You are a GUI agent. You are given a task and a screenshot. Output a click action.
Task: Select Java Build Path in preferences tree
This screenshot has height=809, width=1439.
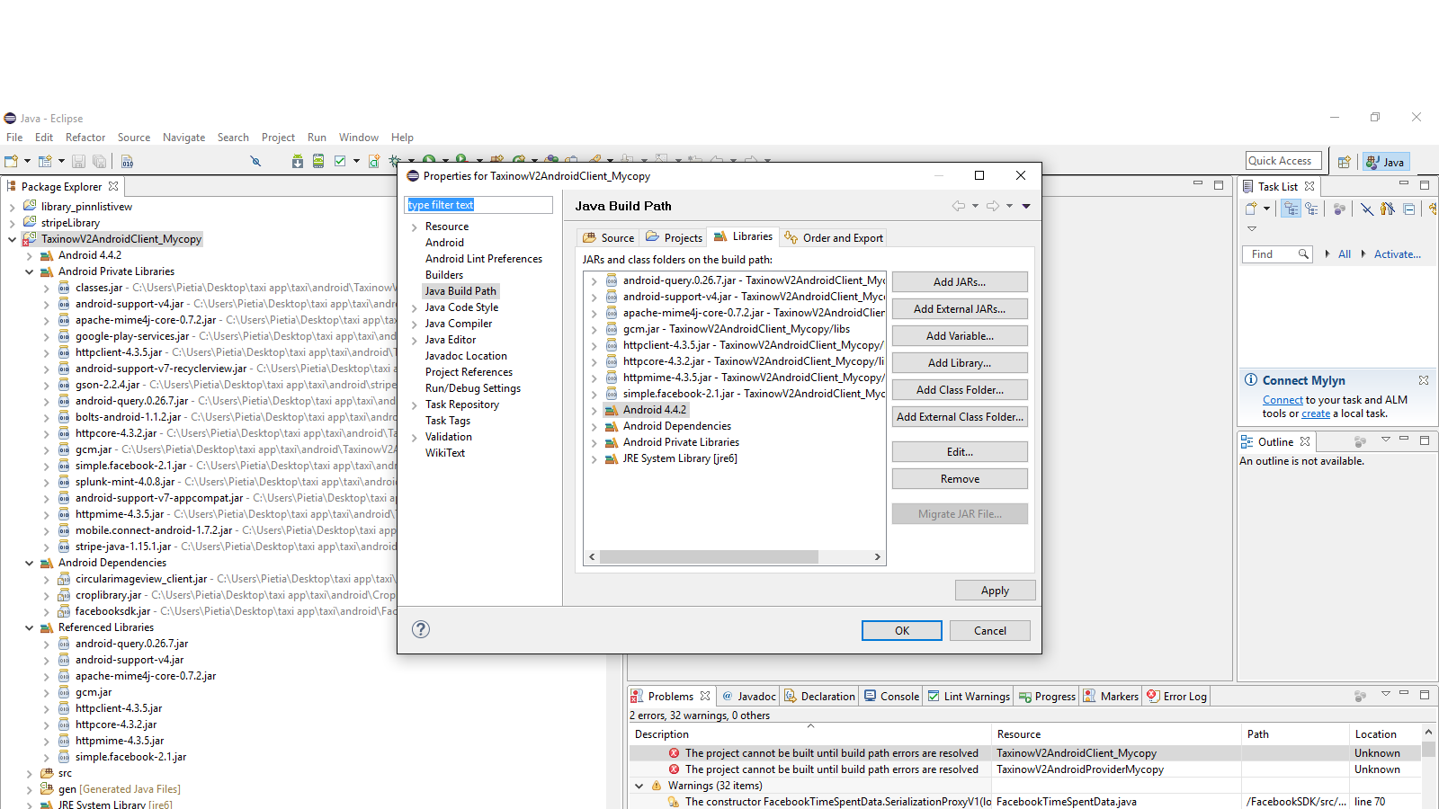click(460, 291)
